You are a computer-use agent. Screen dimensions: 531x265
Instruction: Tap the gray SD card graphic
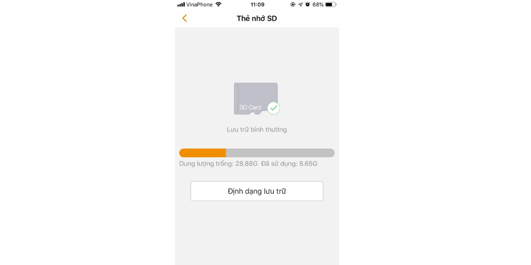256,98
